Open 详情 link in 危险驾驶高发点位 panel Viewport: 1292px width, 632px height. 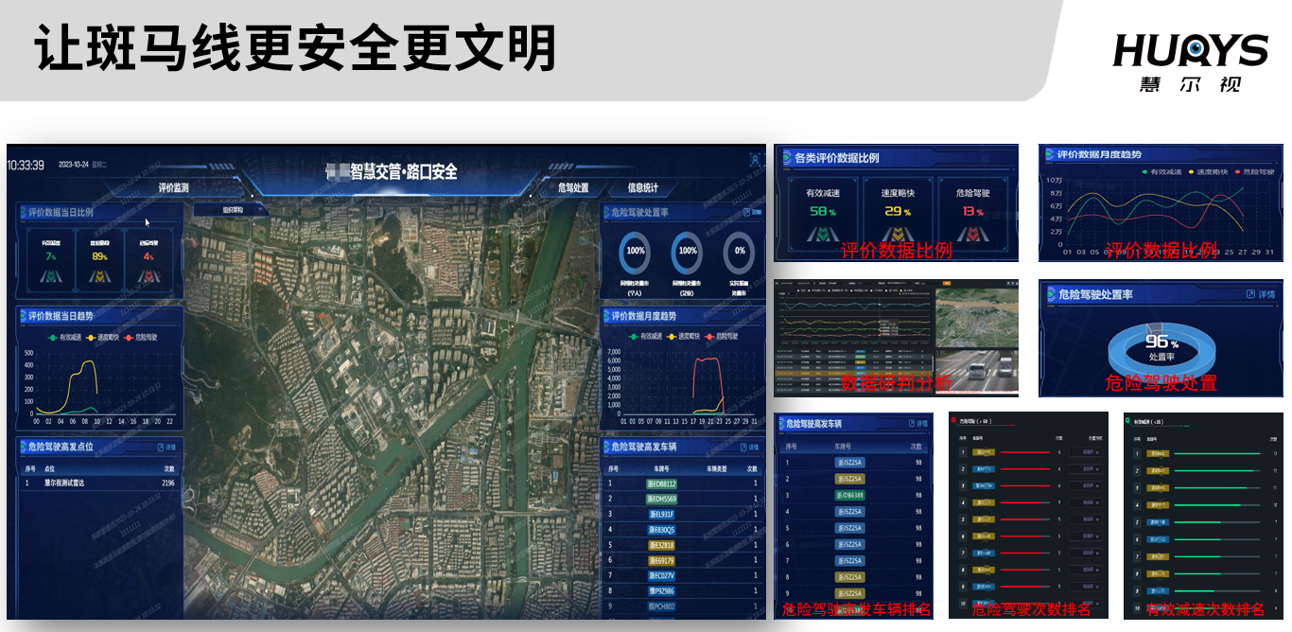pyautogui.click(x=165, y=447)
